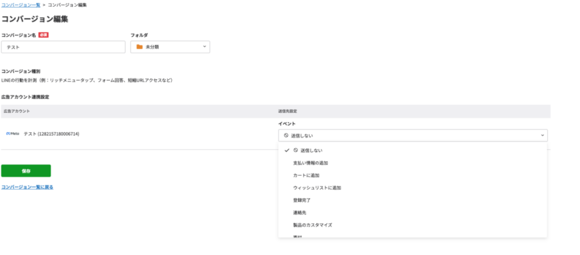Image resolution: width=580 pixels, height=255 pixels.
Task: Choose 連絡先 from the event list
Action: click(299, 213)
